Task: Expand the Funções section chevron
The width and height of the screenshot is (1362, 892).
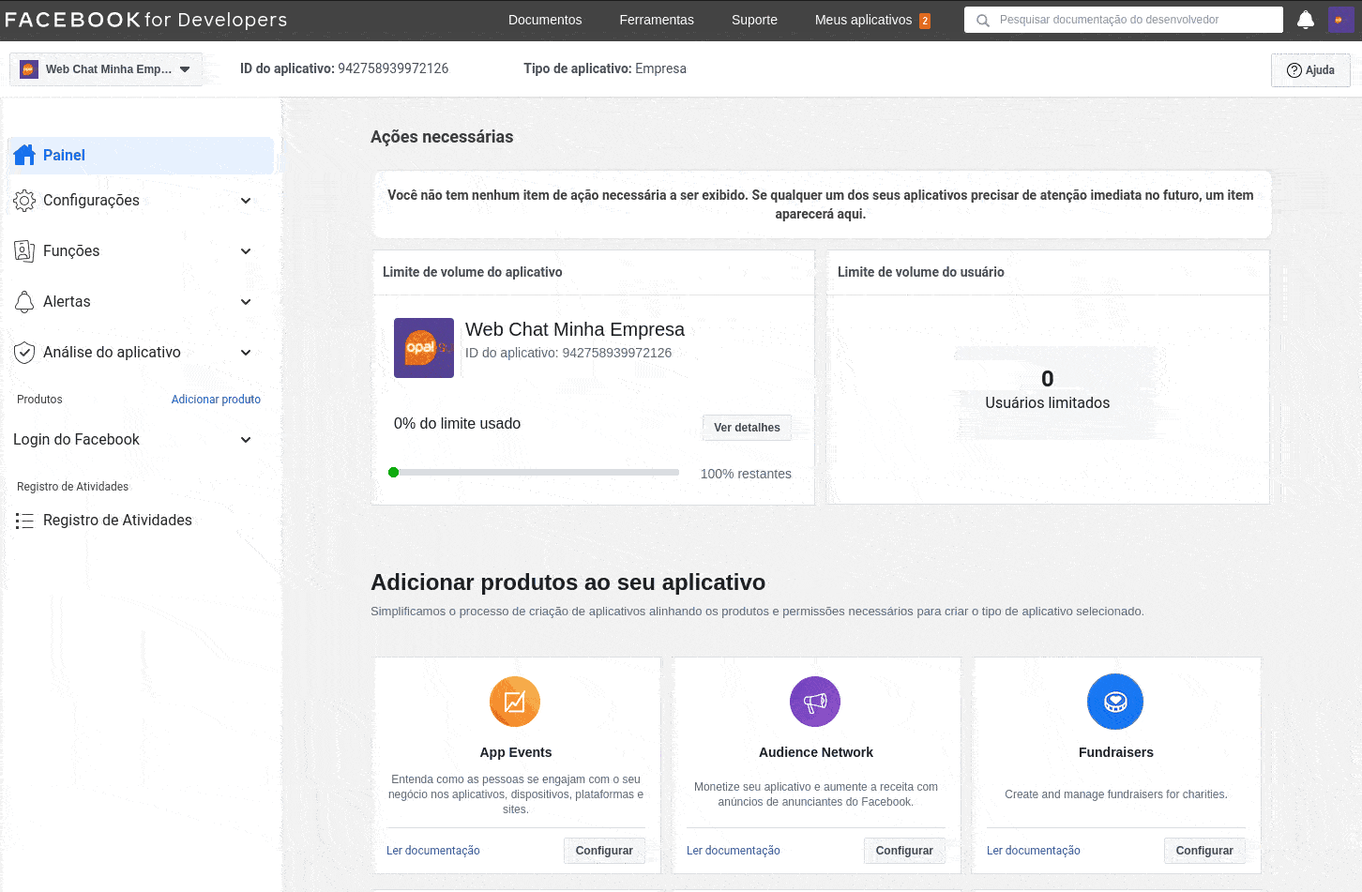Action: tap(246, 251)
